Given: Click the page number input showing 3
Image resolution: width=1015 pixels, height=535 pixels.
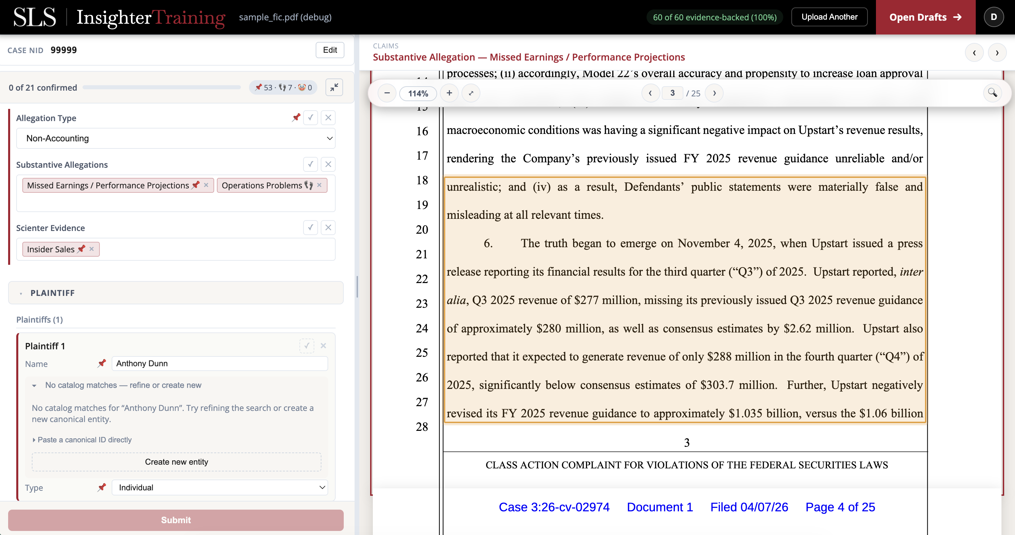Looking at the screenshot, I should pos(672,93).
